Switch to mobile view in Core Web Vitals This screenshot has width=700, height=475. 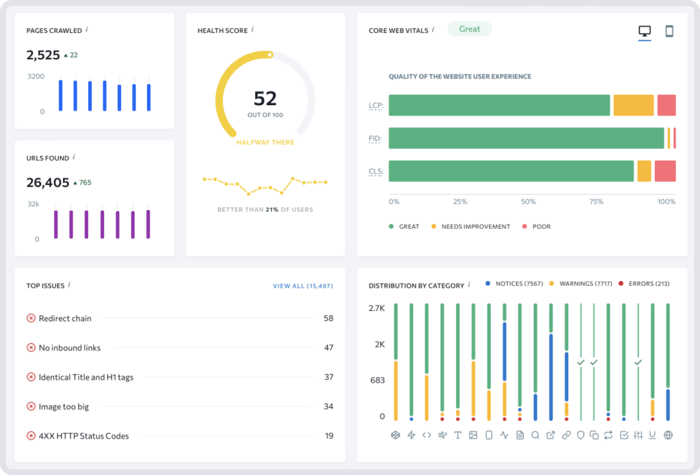pos(669,31)
